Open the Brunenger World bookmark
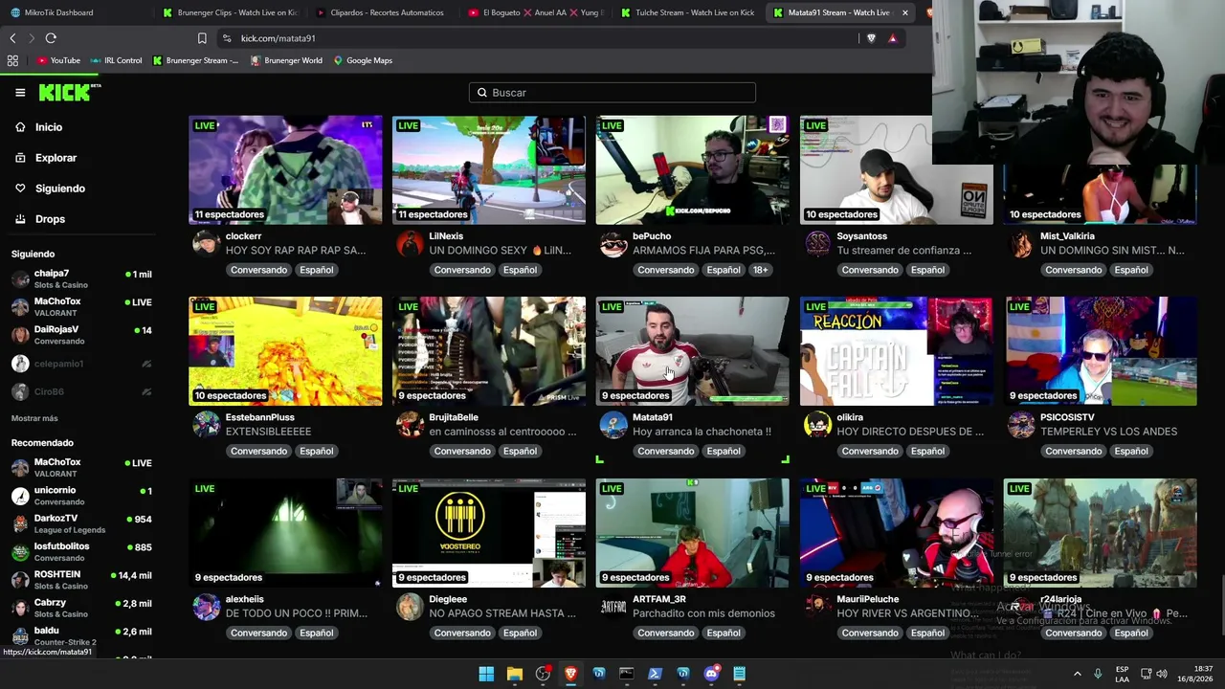This screenshot has width=1225, height=689. 286,60
